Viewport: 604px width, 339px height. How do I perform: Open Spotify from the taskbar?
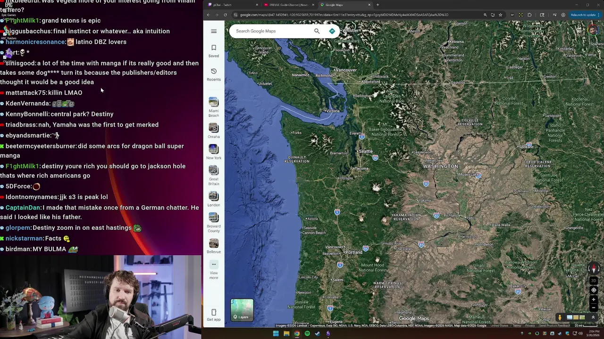pos(307,333)
